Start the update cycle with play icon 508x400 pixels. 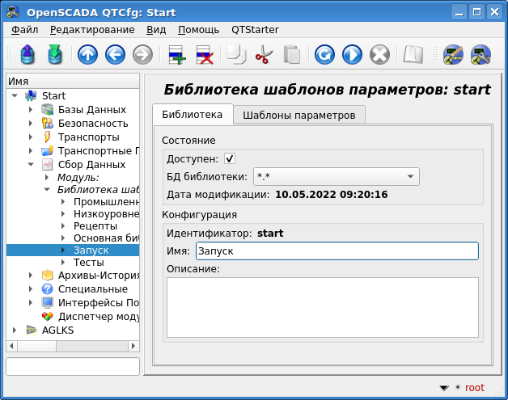[x=352, y=54]
